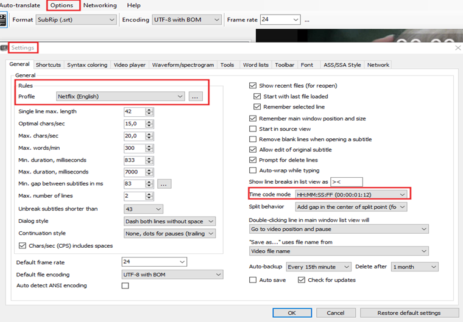
Task: Click the ellipsis button beside Profile
Action: pyautogui.click(x=195, y=97)
